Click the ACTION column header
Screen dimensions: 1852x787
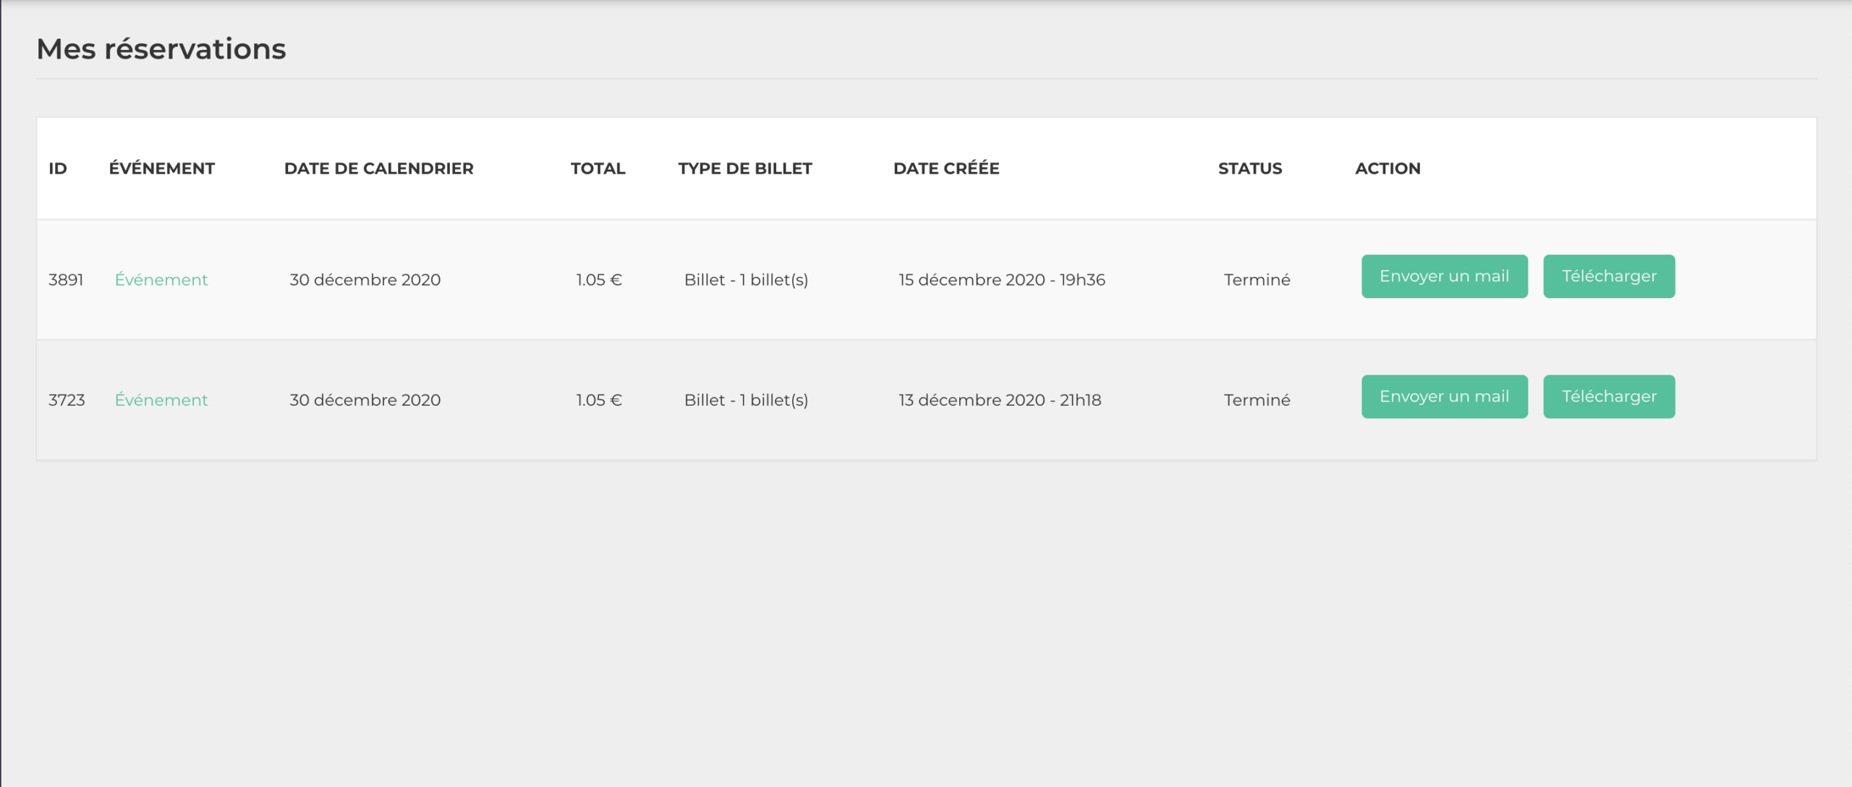1388,169
